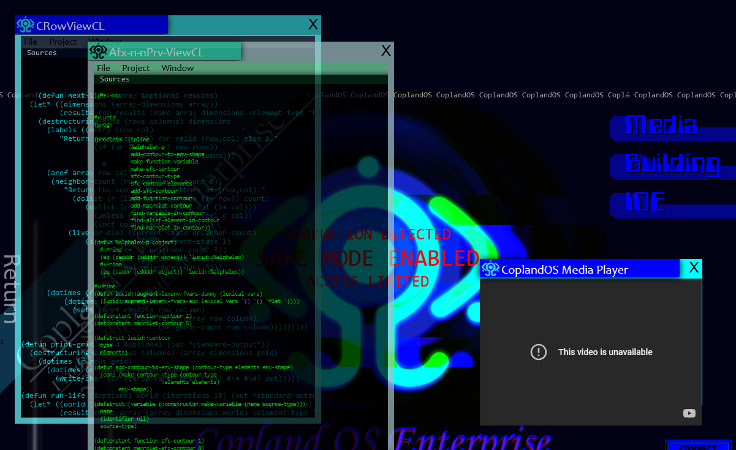Viewport: 736px width, 450px height.
Task: Open the YouTube logo in media player
Action: pos(689,413)
